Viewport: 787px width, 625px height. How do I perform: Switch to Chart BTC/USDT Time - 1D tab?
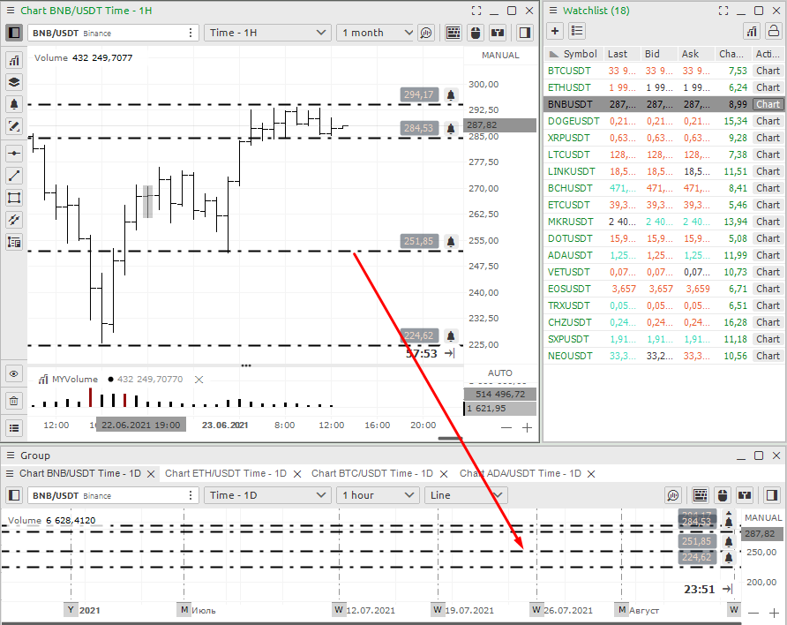coord(371,473)
